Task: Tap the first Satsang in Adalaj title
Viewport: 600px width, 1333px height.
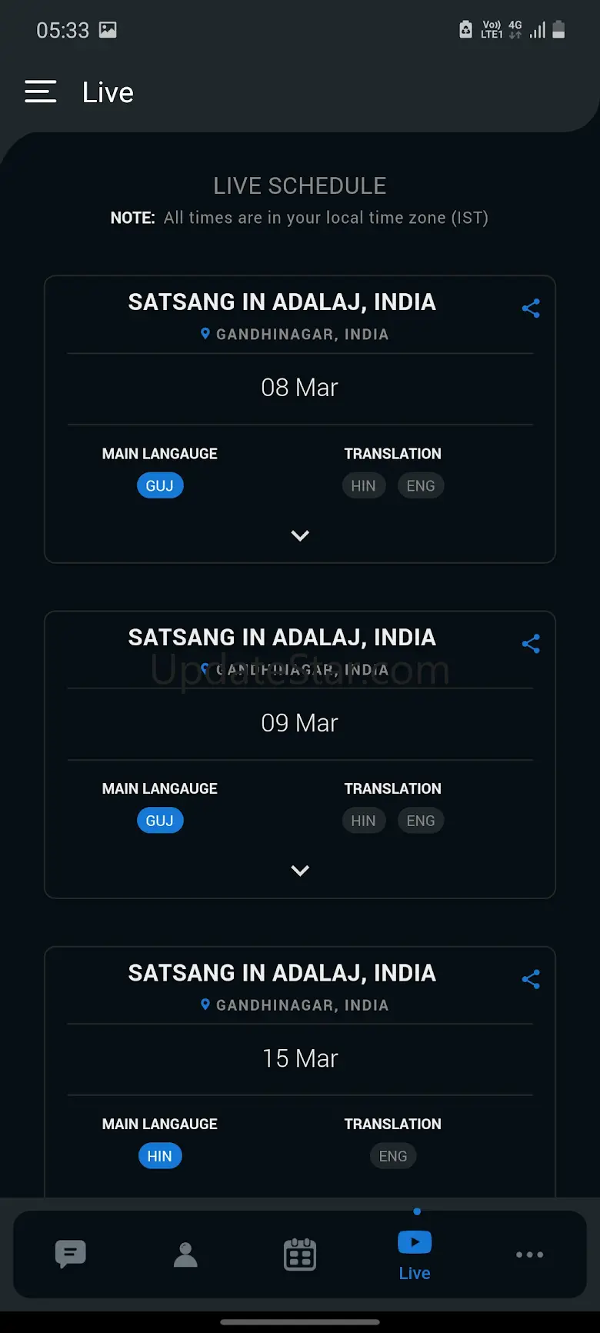Action: pyautogui.click(x=282, y=302)
